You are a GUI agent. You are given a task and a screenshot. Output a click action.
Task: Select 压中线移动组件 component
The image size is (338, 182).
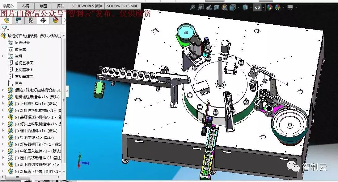(x=35, y=158)
